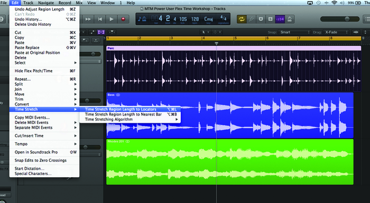The image size is (370, 203).
Task: Click the Tuner button in control bar
Action: click(251, 19)
